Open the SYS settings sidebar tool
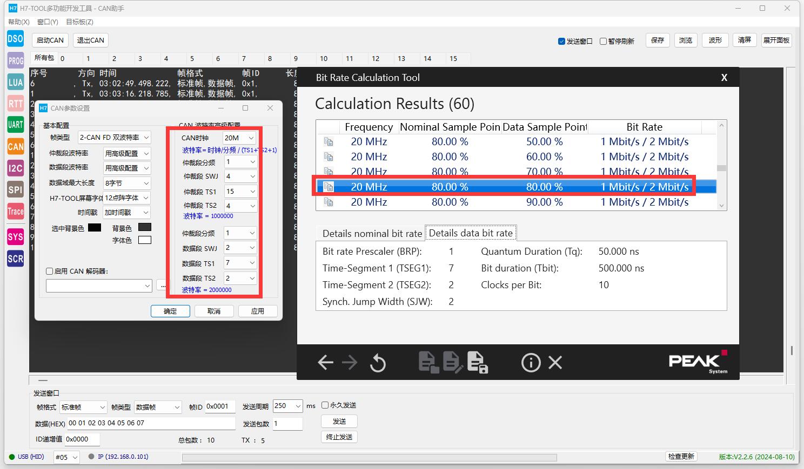Image resolution: width=804 pixels, height=469 pixels. point(15,236)
